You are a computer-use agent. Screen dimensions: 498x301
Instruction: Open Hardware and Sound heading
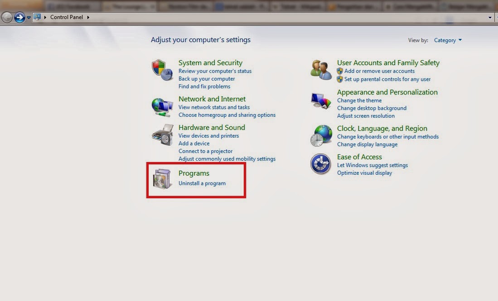212,128
